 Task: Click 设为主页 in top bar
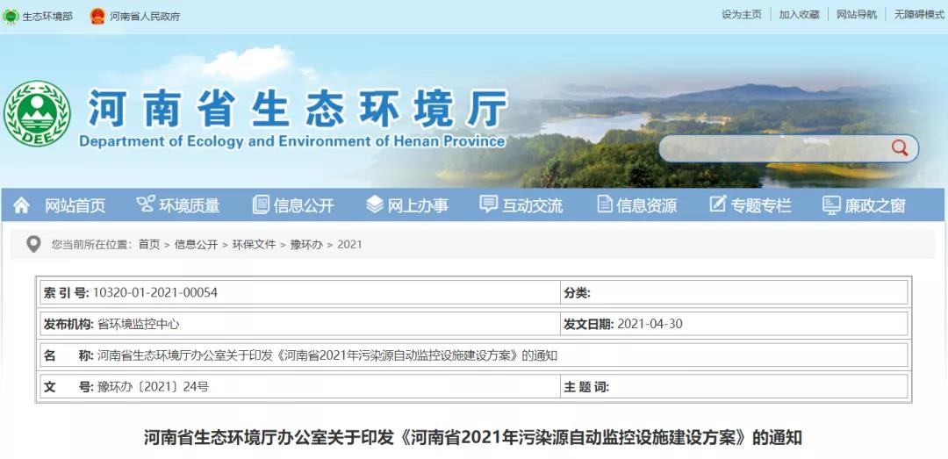tap(742, 15)
